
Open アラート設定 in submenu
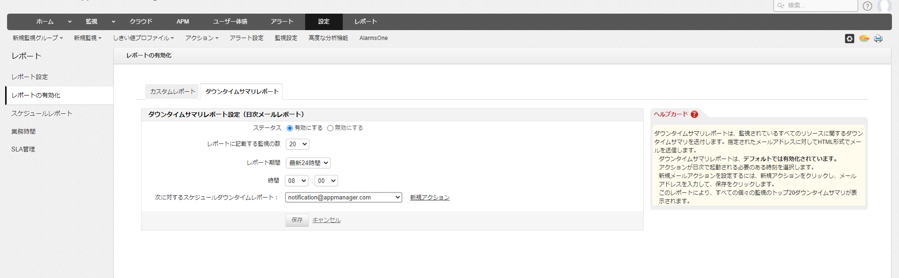coord(246,38)
